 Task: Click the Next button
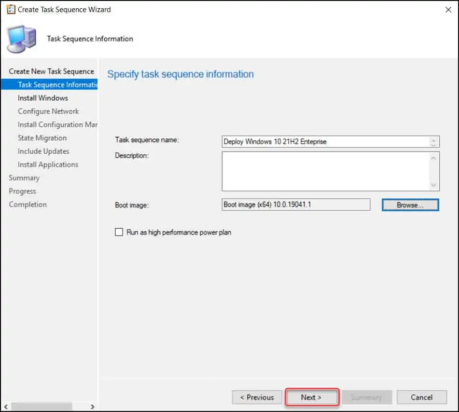click(312, 397)
